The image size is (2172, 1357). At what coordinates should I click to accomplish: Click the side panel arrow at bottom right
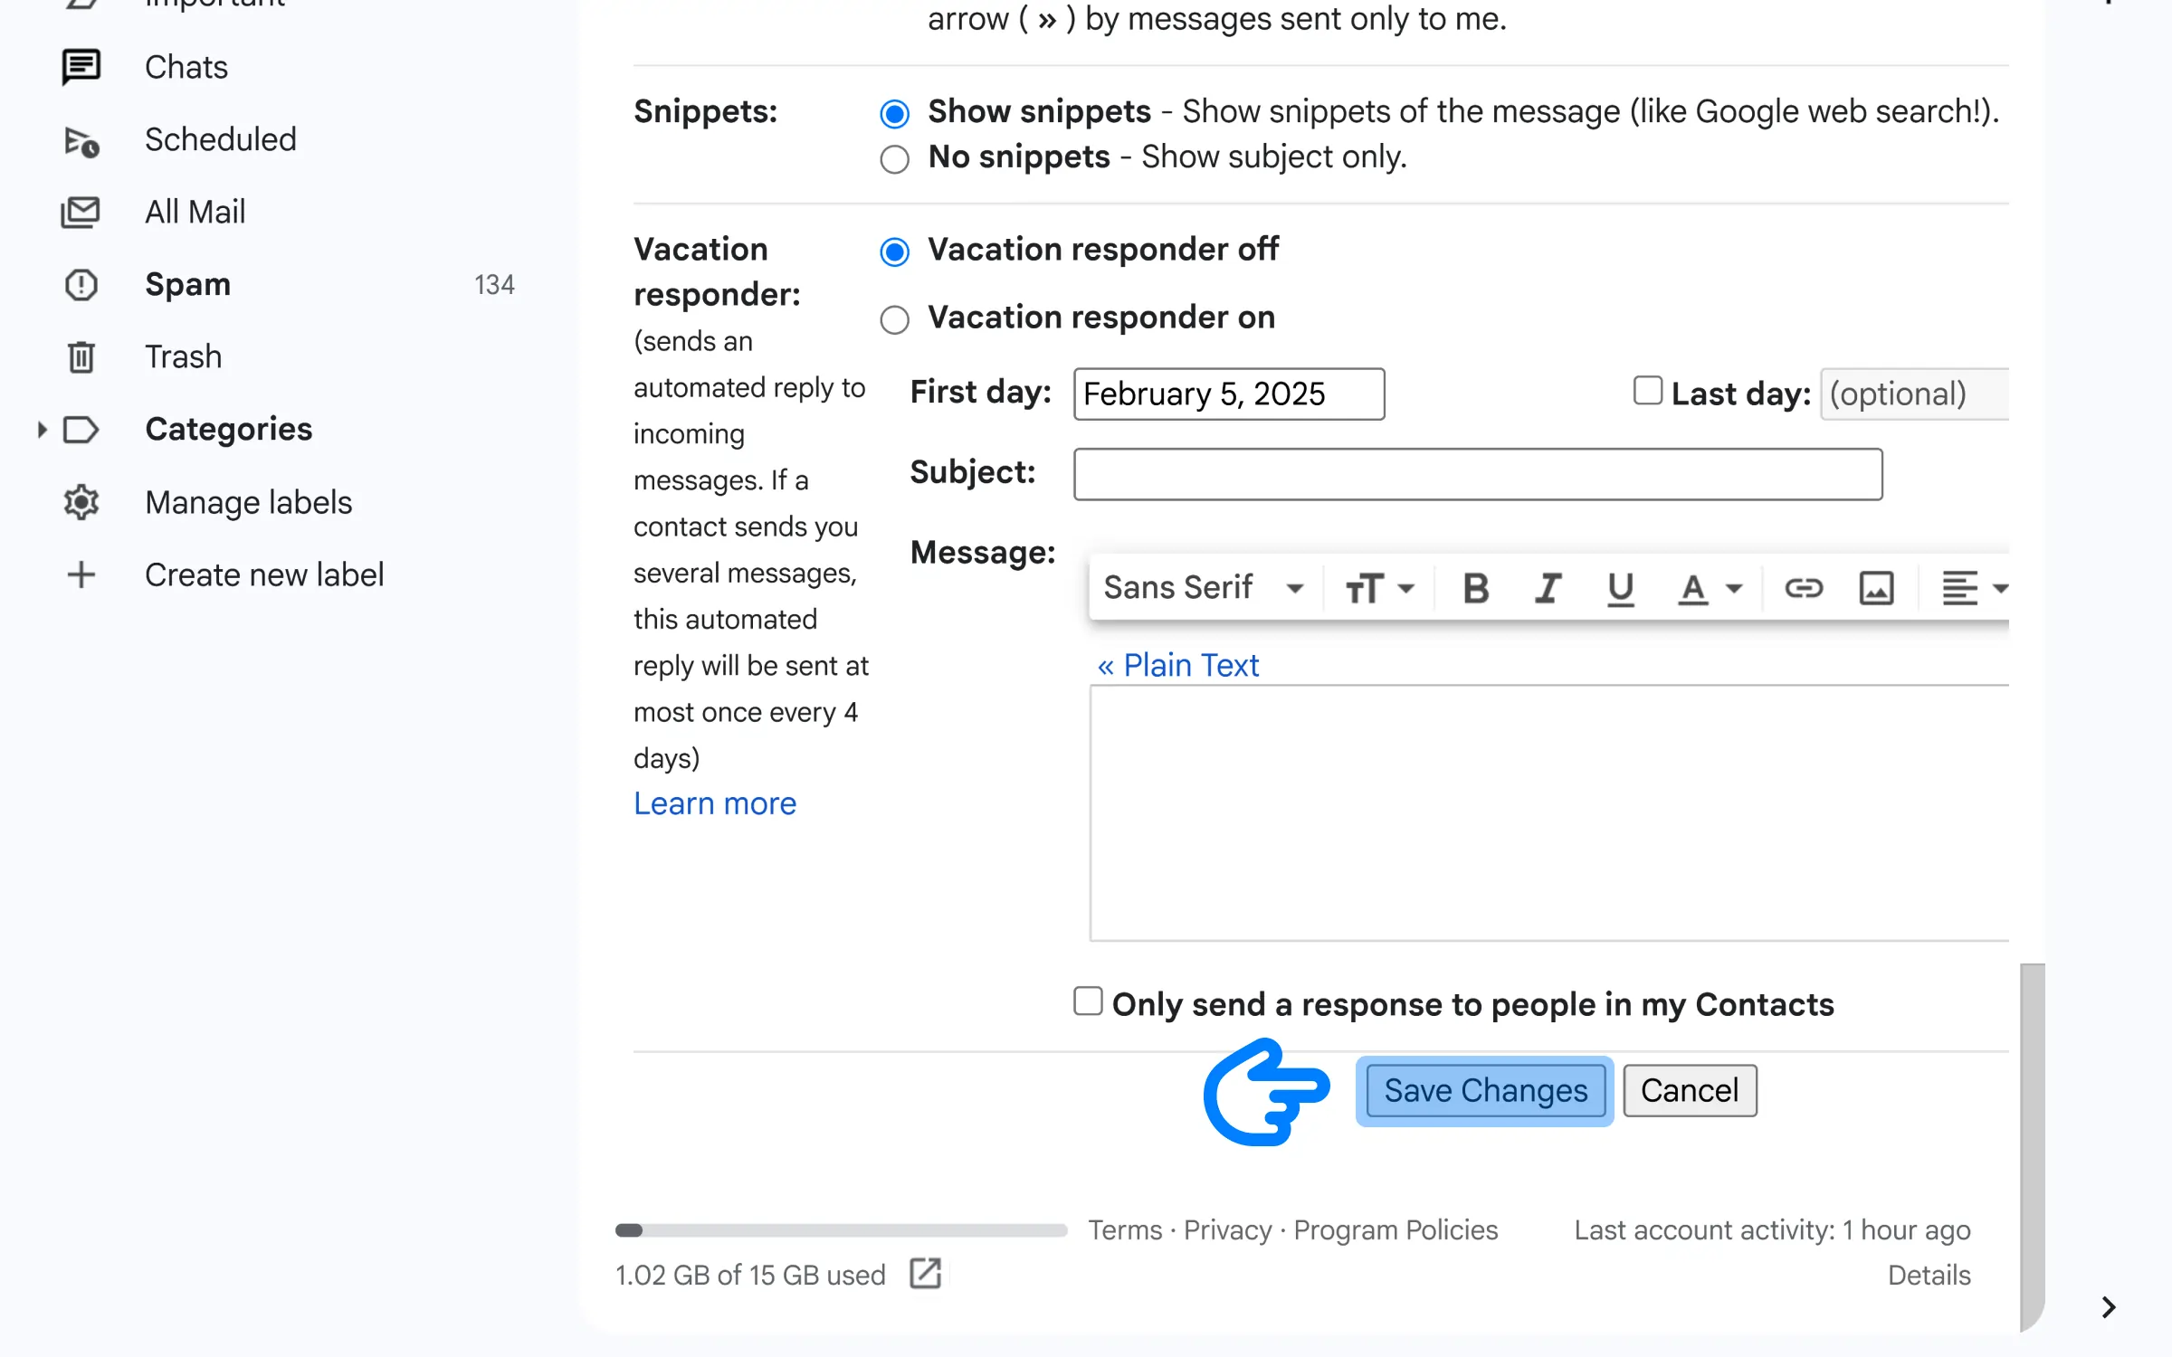point(2108,1306)
